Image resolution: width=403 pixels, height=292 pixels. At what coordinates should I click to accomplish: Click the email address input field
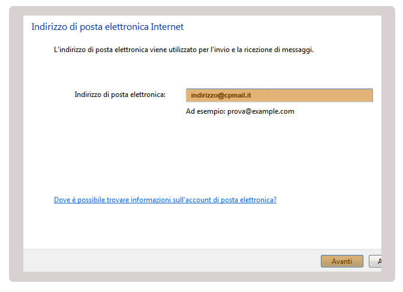pyautogui.click(x=279, y=95)
